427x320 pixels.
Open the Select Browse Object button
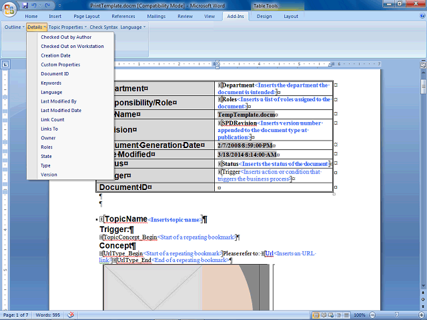click(x=423, y=299)
